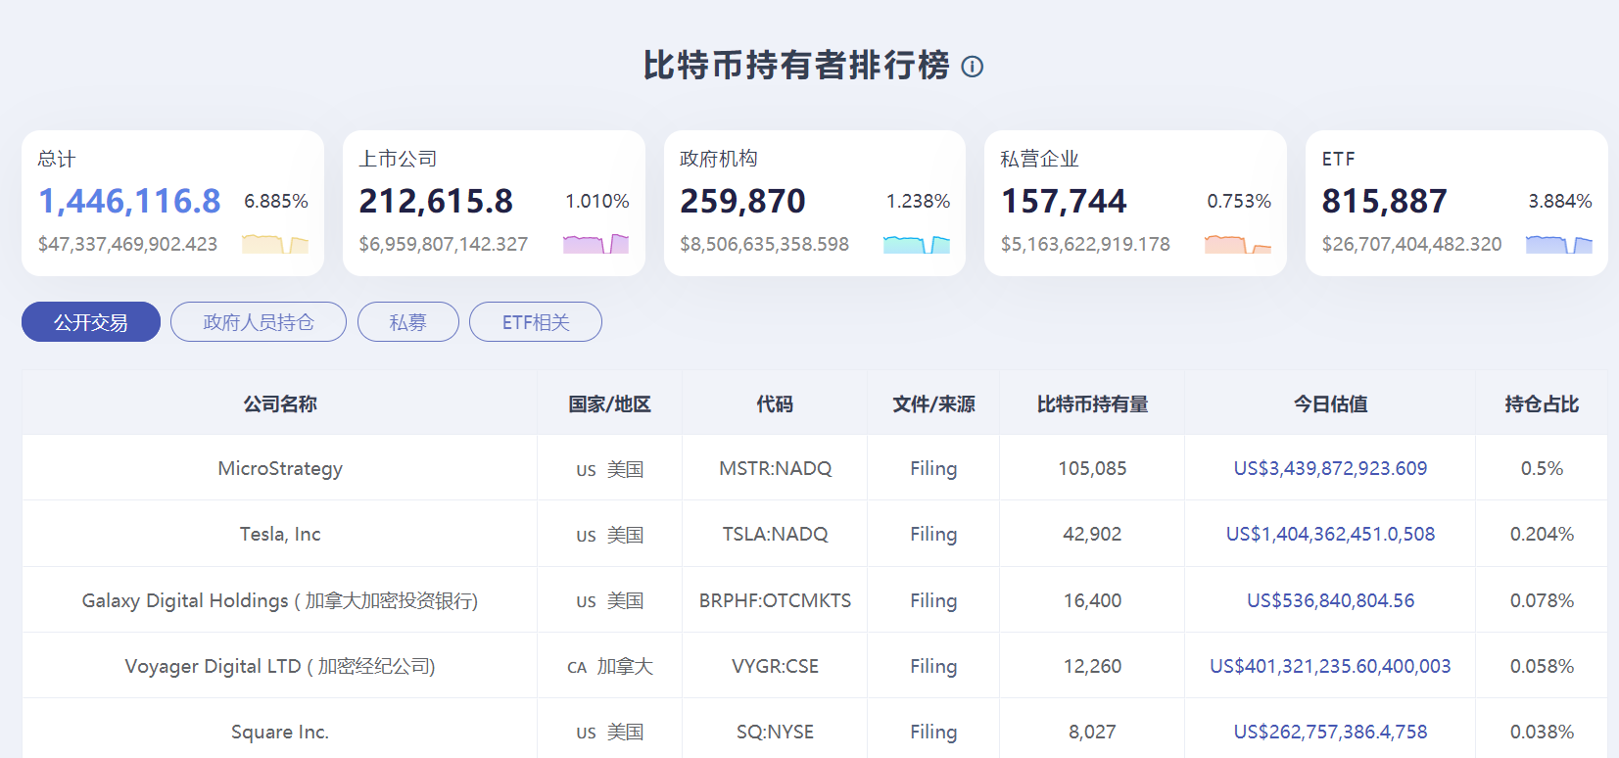Switch to the ETF相关 tab
The height and width of the screenshot is (758, 1619).
pyautogui.click(x=536, y=322)
